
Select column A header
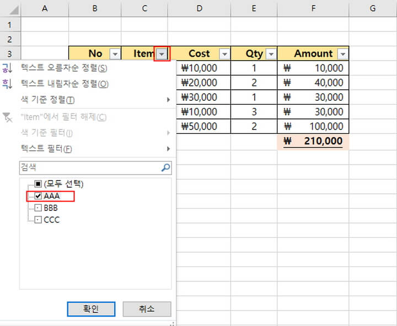pos(45,8)
